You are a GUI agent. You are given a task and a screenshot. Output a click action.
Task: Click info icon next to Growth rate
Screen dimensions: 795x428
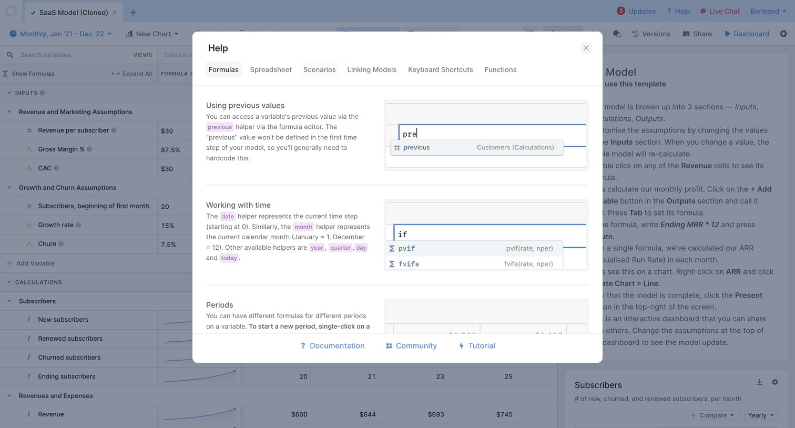click(x=78, y=225)
